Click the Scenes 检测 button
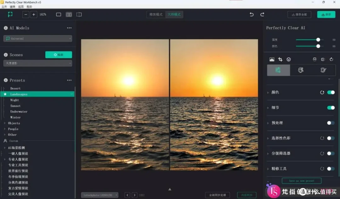The height and width of the screenshot is (199, 340). coord(59,55)
